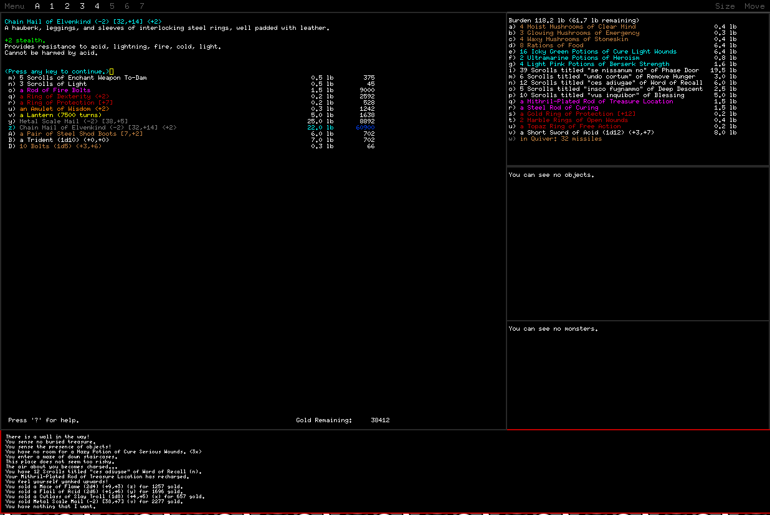
Task: Select inventory row q) Rod of Treasure Location
Action: click(623, 102)
